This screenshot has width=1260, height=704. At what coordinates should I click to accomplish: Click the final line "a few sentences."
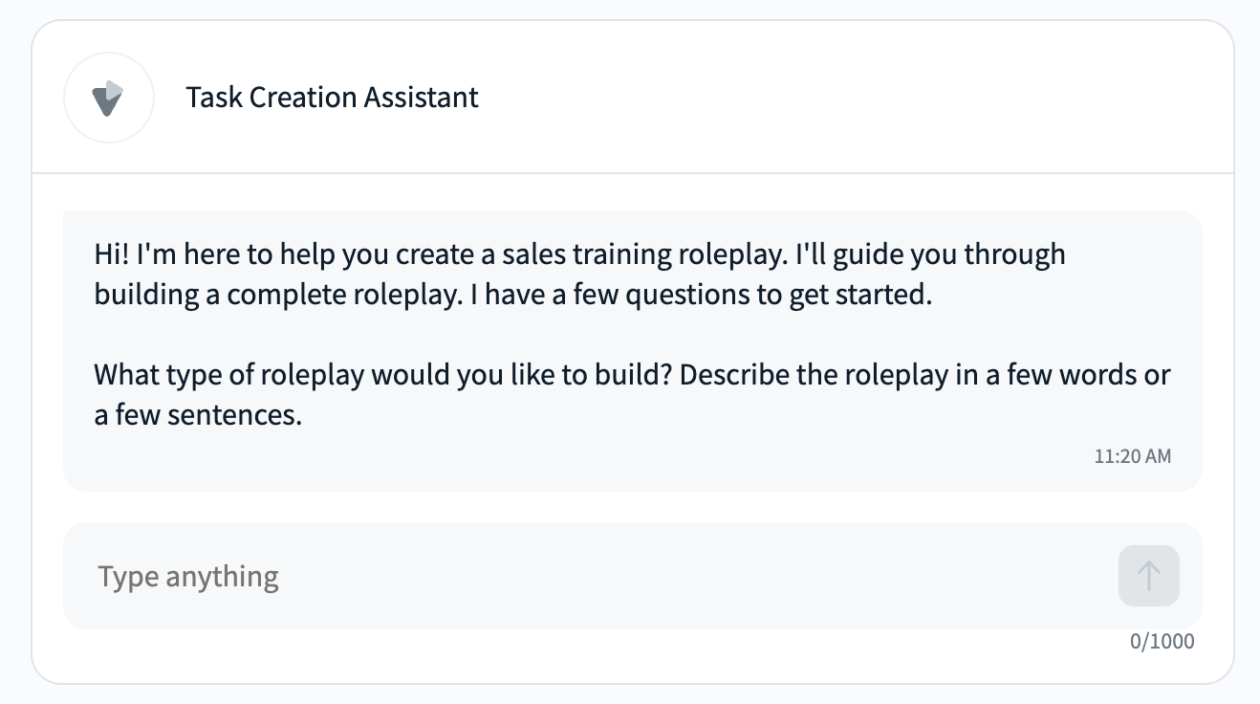pyautogui.click(x=198, y=415)
